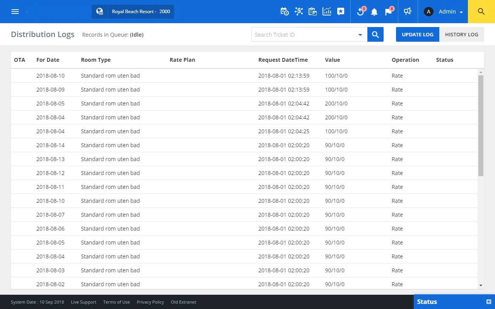Click the Admin avatar circle
Viewport: 495px width, 309px height.
(428, 12)
